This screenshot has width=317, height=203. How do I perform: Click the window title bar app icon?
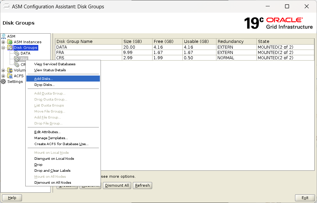pyautogui.click(x=6, y=6)
